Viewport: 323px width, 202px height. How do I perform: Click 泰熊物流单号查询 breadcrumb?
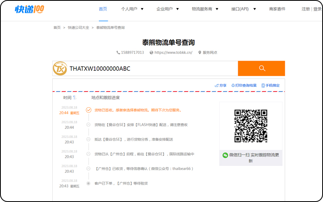110,28
